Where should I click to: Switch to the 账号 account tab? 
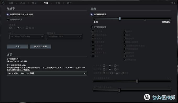tap(69, 3)
